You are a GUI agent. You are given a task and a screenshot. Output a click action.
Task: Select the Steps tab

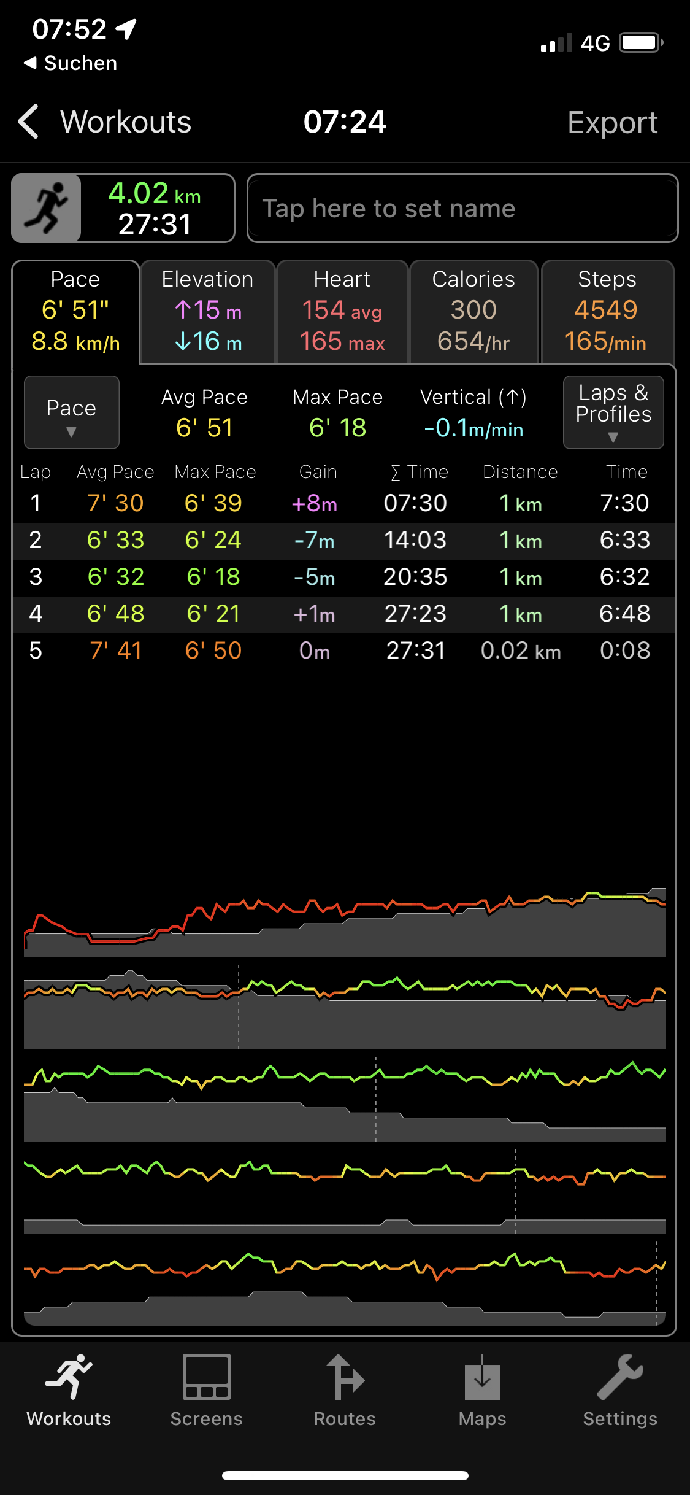click(x=607, y=312)
